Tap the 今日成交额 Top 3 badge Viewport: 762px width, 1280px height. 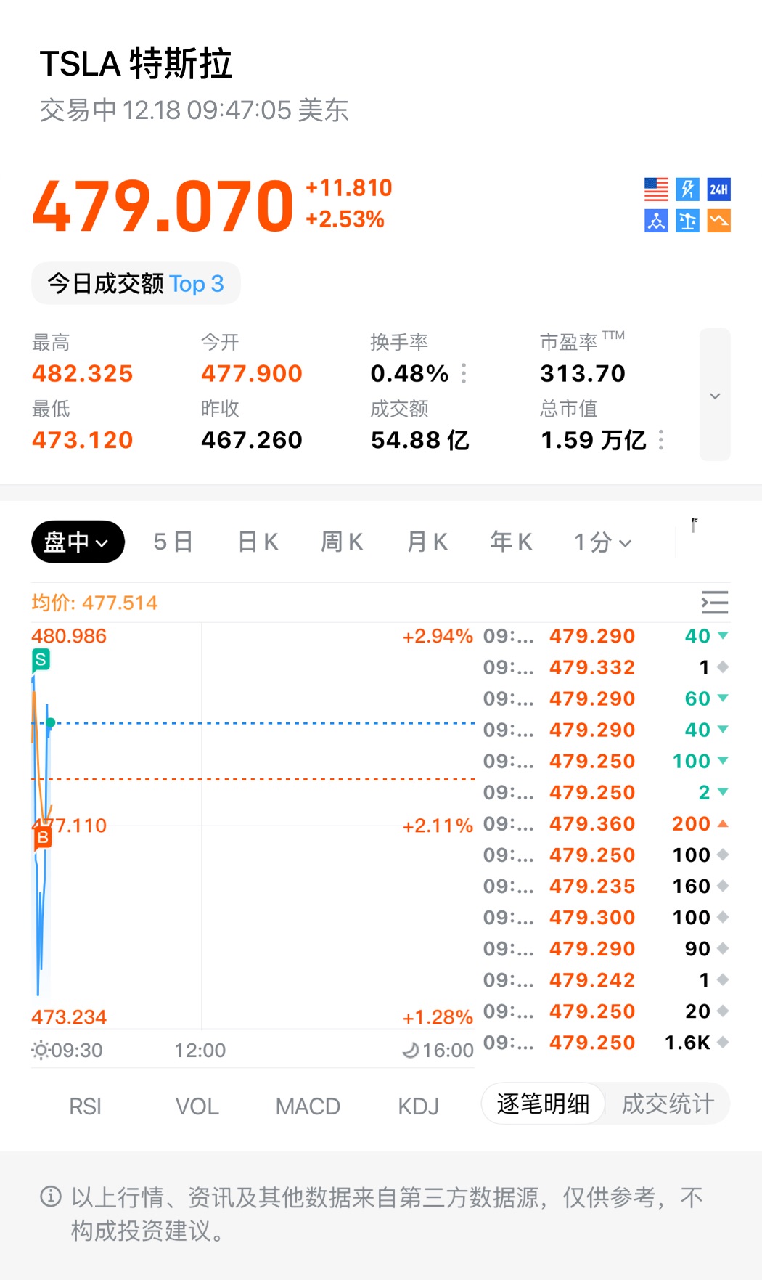tap(136, 283)
